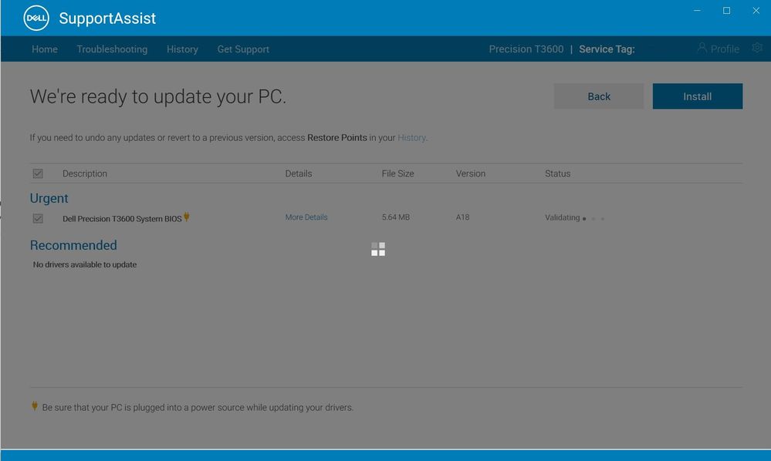Select the Details column header

click(x=299, y=173)
